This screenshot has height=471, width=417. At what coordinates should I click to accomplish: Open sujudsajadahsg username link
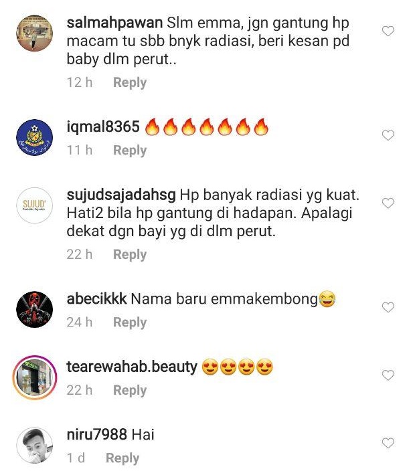click(121, 195)
